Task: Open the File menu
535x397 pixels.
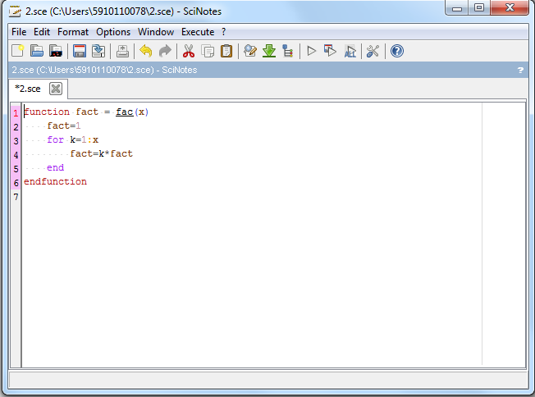Action: coord(19,32)
